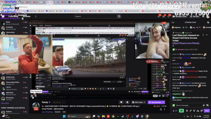Open the Wheel bookmark

pos(59,11)
